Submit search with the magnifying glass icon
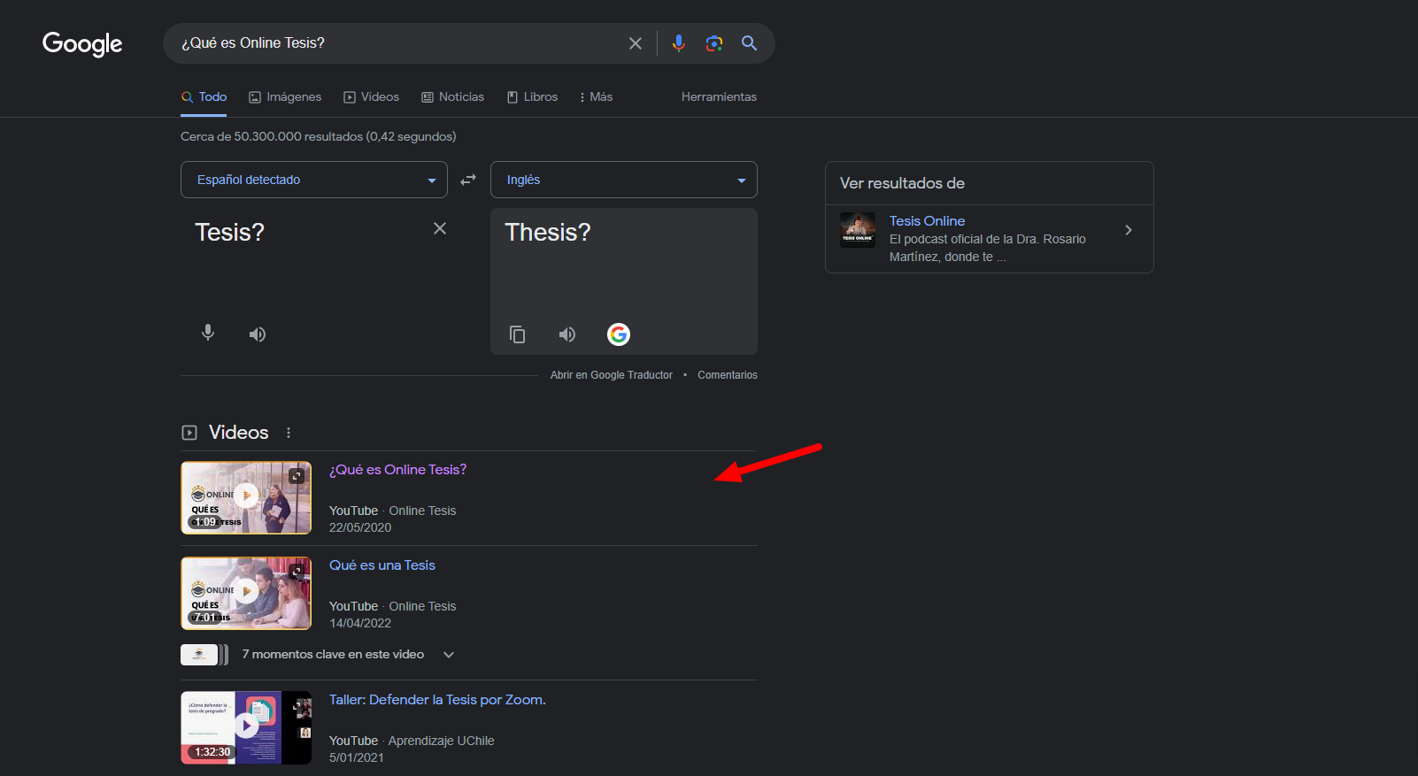The height and width of the screenshot is (776, 1418). click(750, 43)
